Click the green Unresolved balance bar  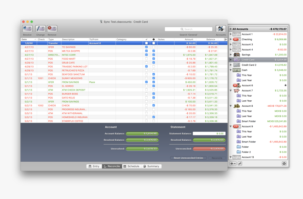pos(142,149)
